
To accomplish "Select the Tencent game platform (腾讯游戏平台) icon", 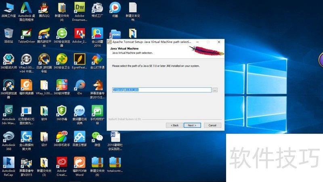I will 44,34.
